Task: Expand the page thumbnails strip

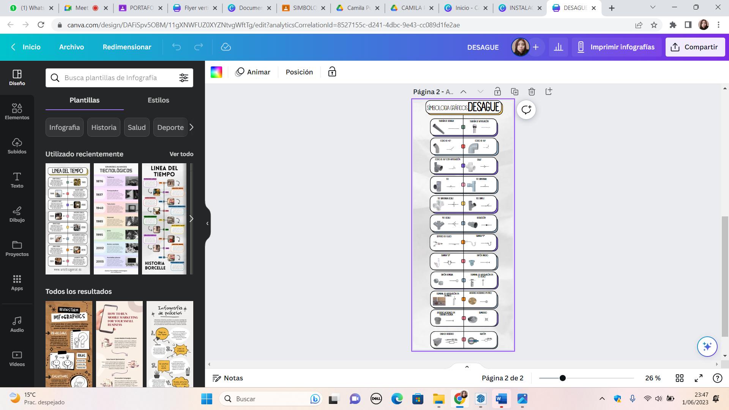Action: tap(467, 367)
